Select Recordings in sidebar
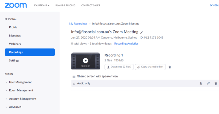 tap(30, 52)
